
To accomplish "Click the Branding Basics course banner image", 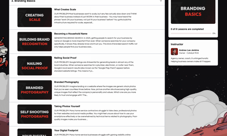I will tap(193, 12).
